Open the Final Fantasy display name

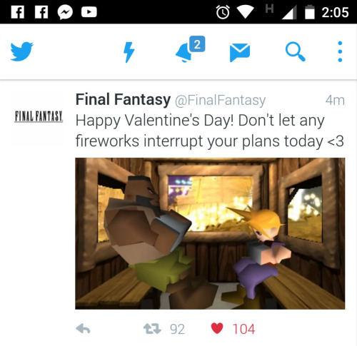pos(123,99)
